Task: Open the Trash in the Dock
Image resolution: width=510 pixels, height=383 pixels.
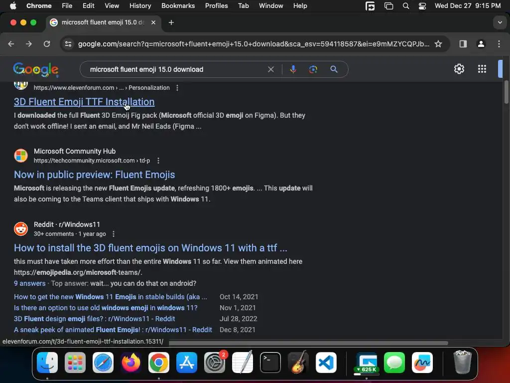Action: [x=462, y=362]
